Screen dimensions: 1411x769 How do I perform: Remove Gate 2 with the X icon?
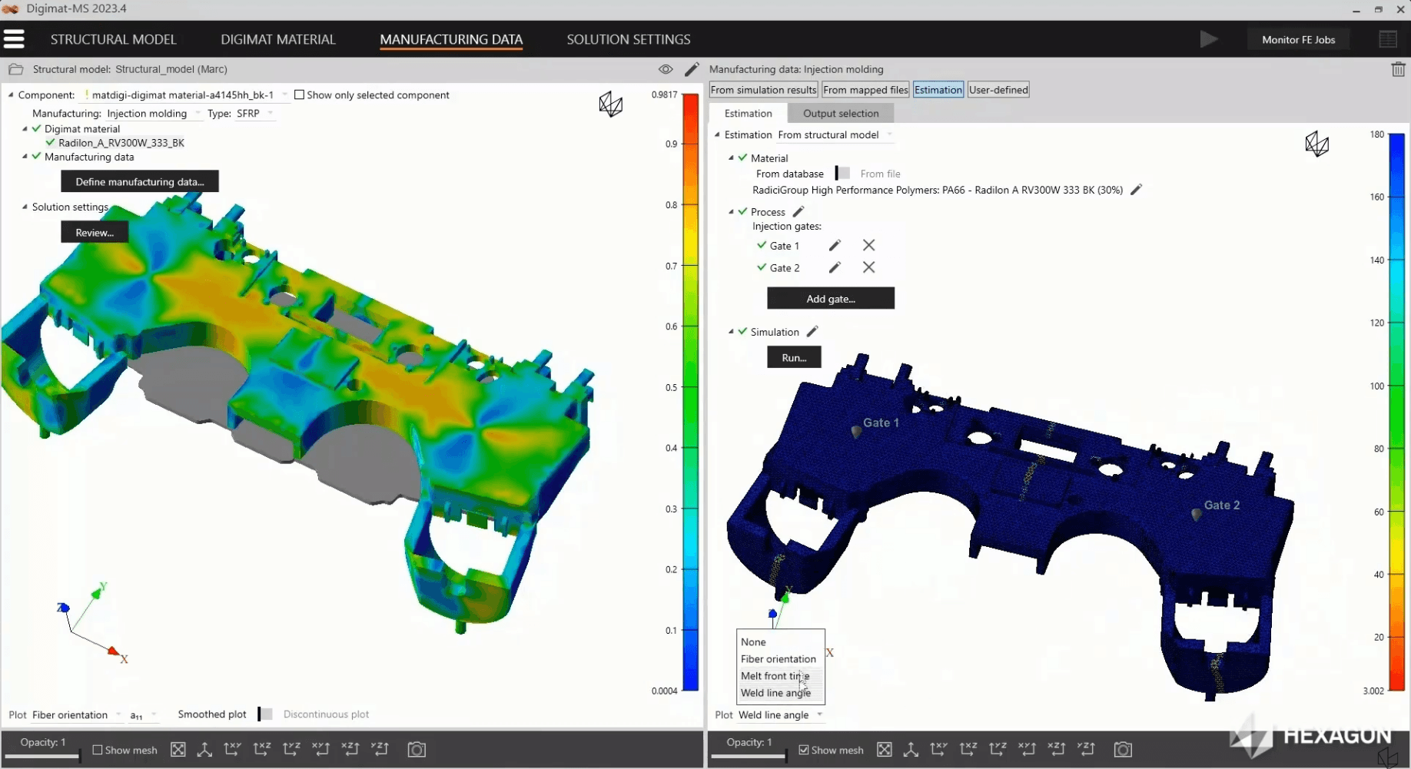(x=868, y=267)
